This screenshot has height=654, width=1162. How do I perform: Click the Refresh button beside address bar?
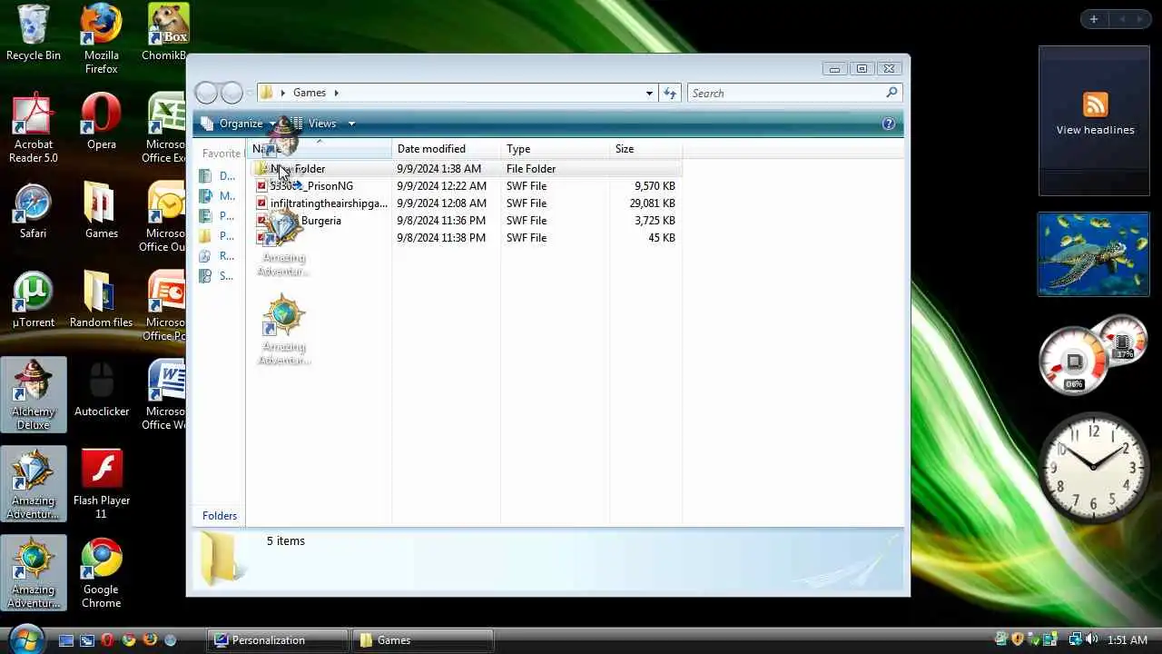click(670, 93)
